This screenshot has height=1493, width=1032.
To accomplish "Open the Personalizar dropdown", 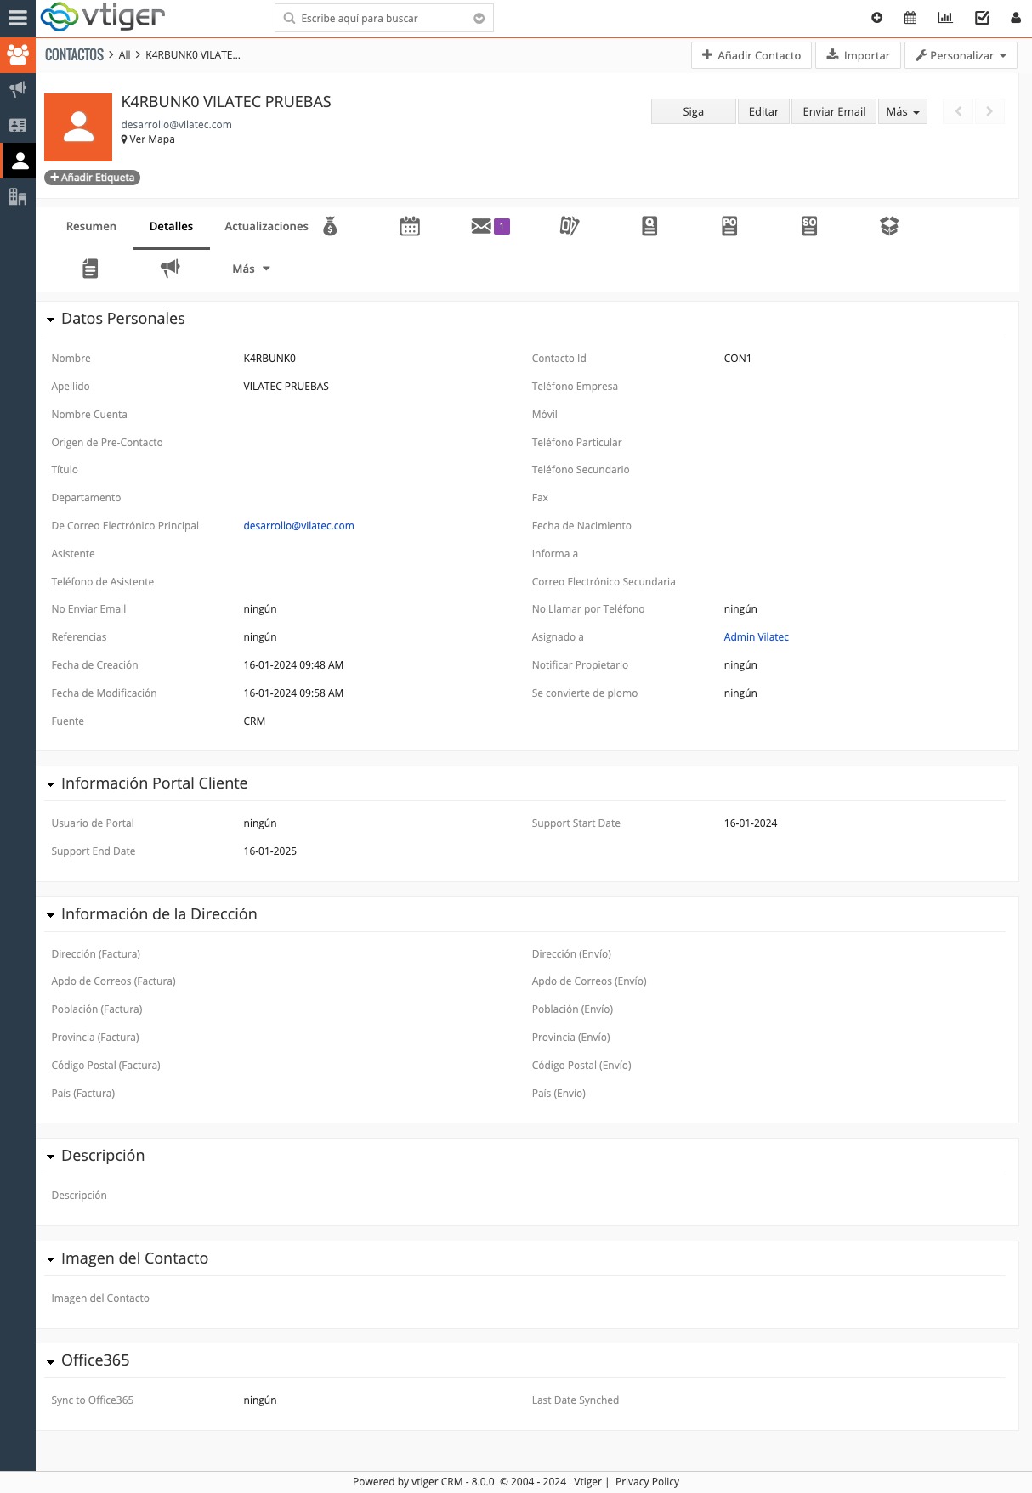I will tap(961, 55).
